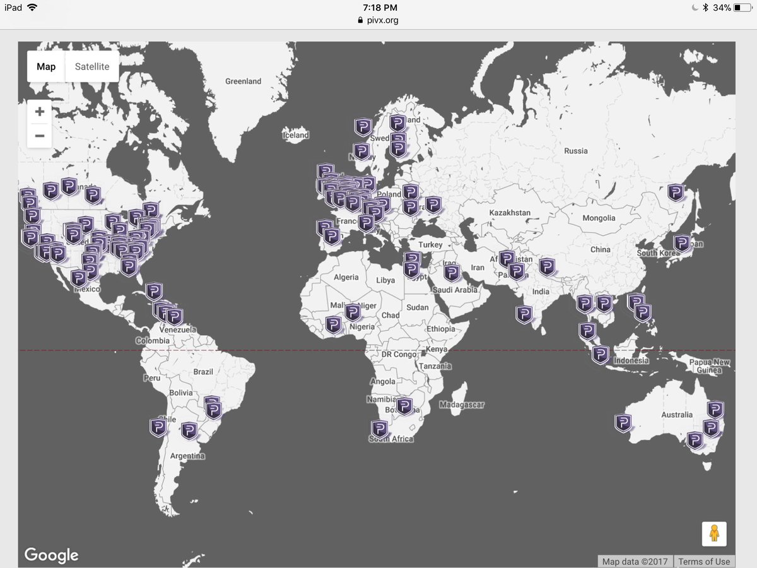Open the PIVX marker in Chile
This screenshot has height=568, width=757.
click(x=158, y=427)
